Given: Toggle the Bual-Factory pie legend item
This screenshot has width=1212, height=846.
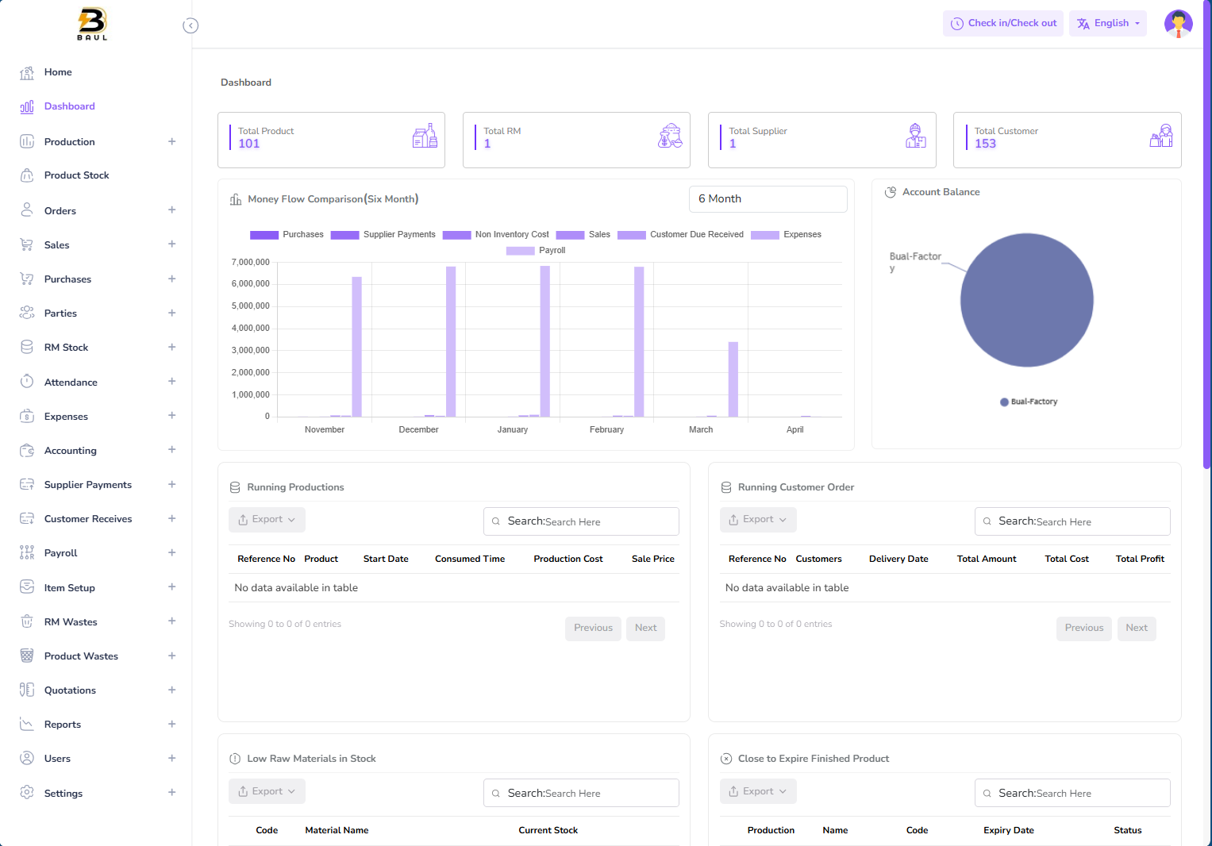Looking at the screenshot, I should coord(1029,402).
